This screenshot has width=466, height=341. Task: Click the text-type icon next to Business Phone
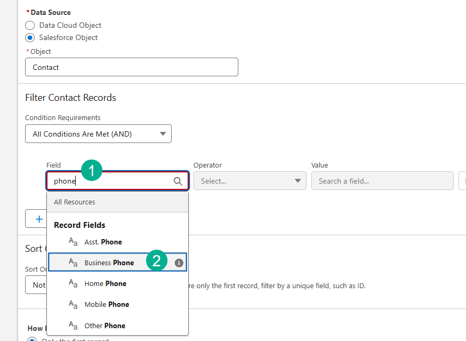pos(74,263)
